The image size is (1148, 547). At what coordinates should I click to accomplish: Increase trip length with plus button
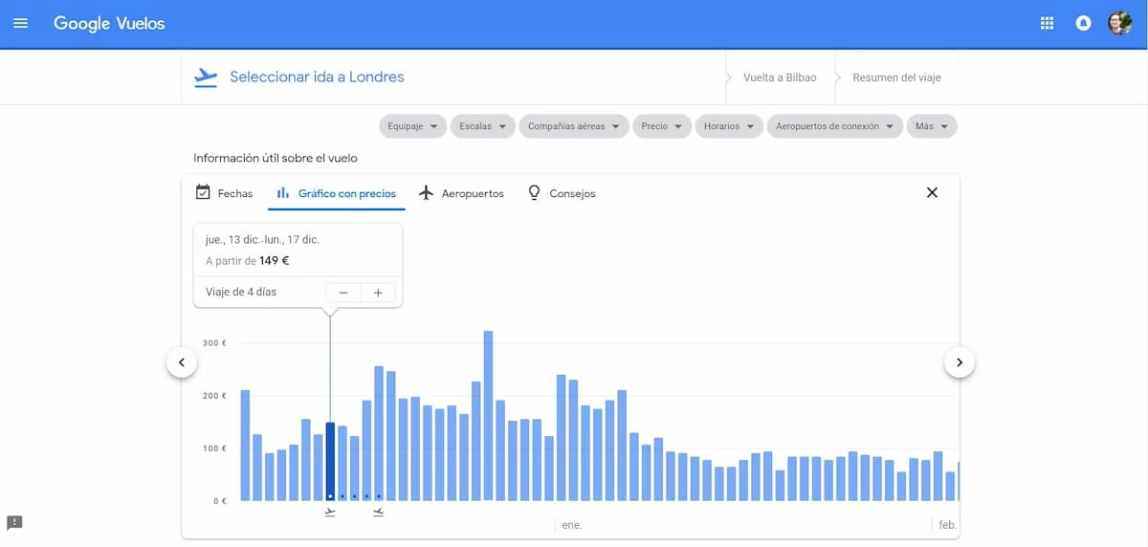[x=378, y=293]
